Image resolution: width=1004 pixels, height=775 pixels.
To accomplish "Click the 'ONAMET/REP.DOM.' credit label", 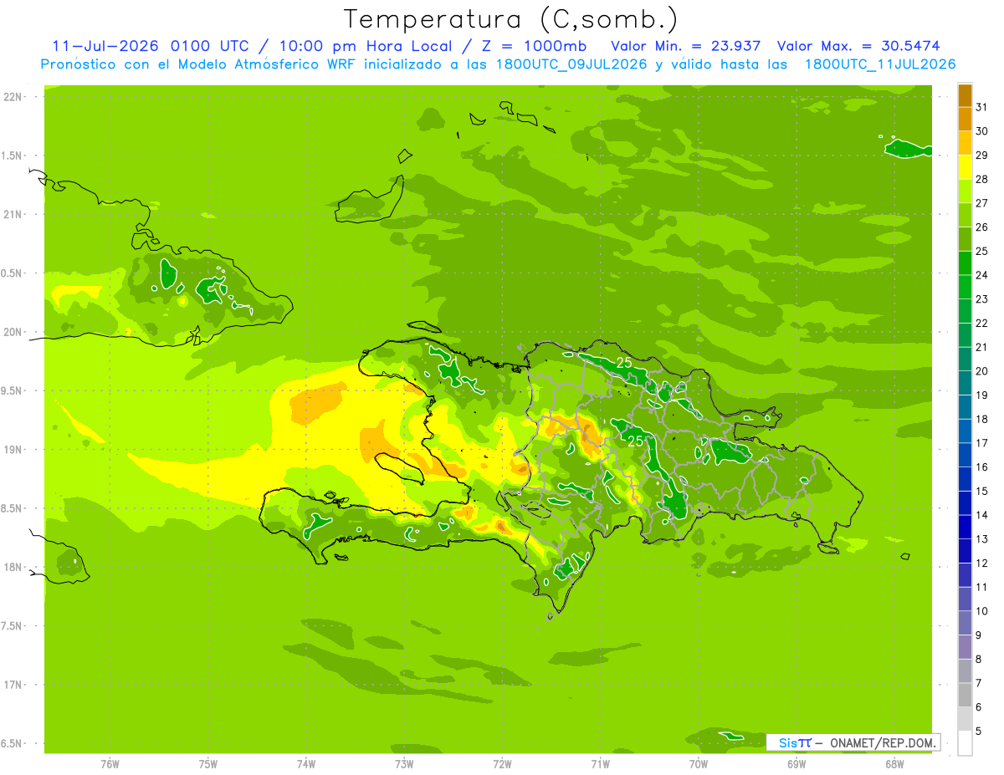I will (882, 742).
